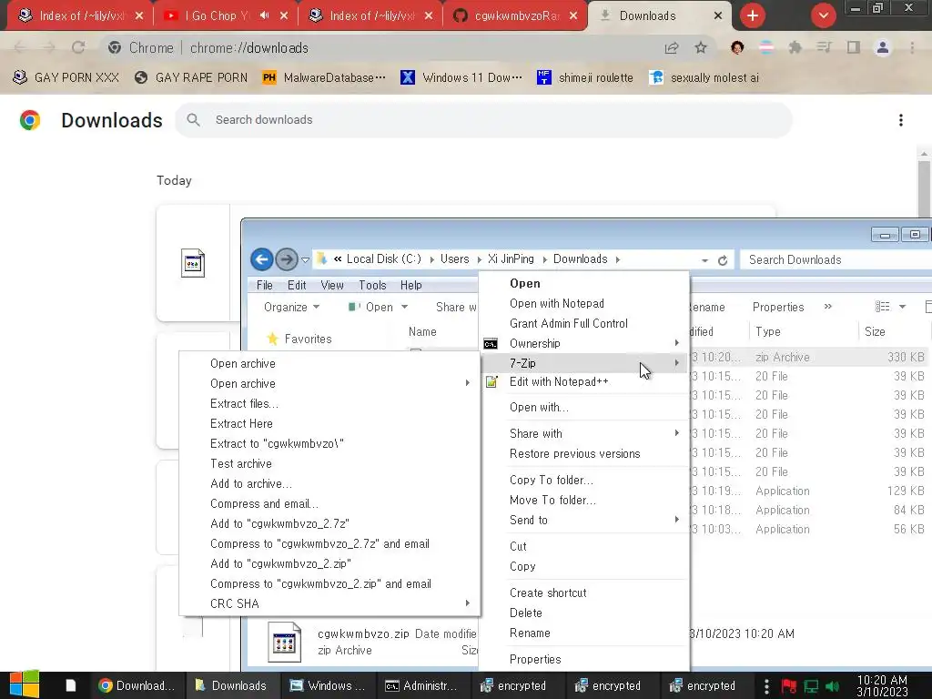Open the Chrome side panel icon
The image size is (932, 699).
(x=854, y=47)
